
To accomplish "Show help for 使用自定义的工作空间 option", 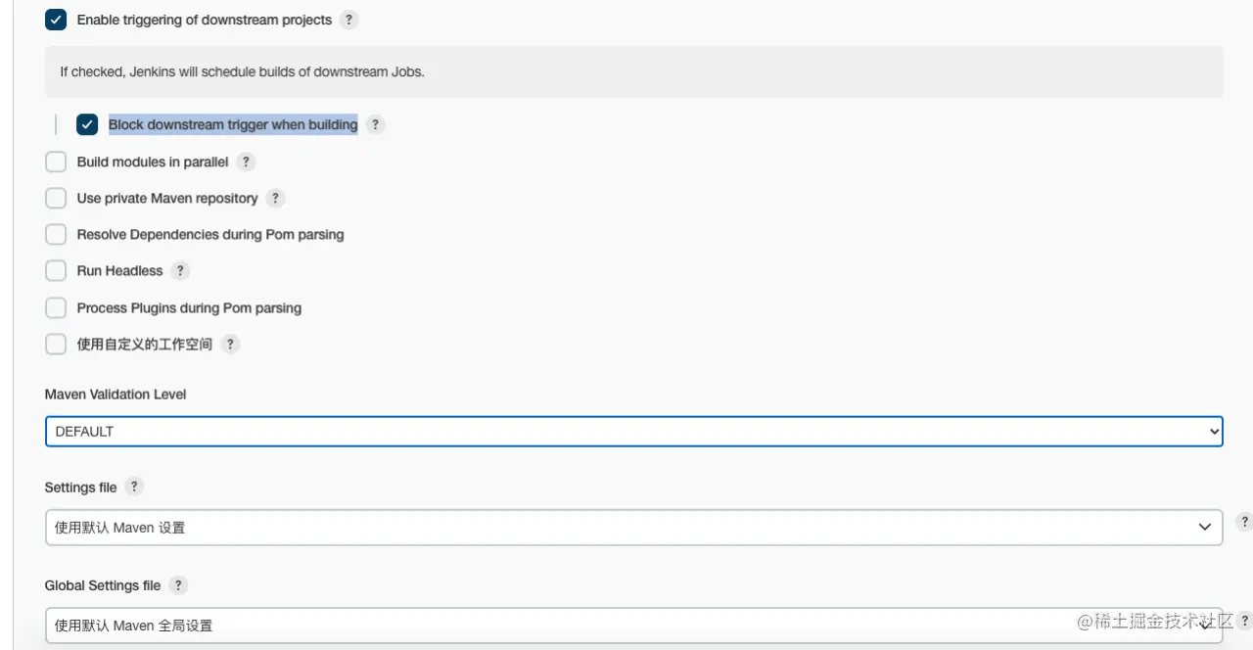I will pos(230,344).
